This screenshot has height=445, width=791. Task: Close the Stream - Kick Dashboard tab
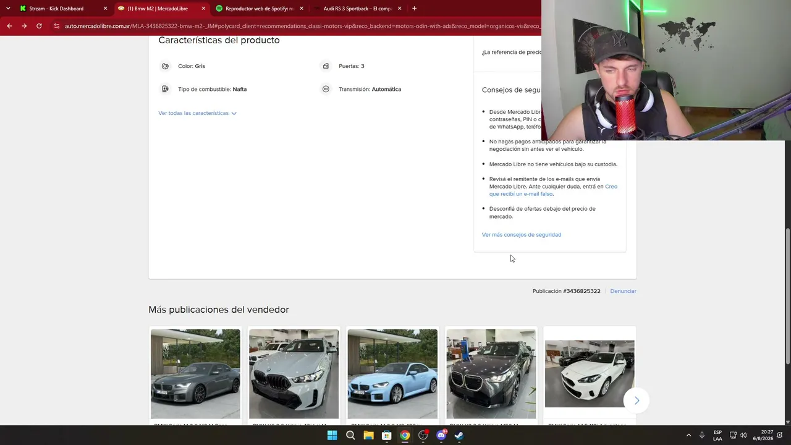[105, 9]
